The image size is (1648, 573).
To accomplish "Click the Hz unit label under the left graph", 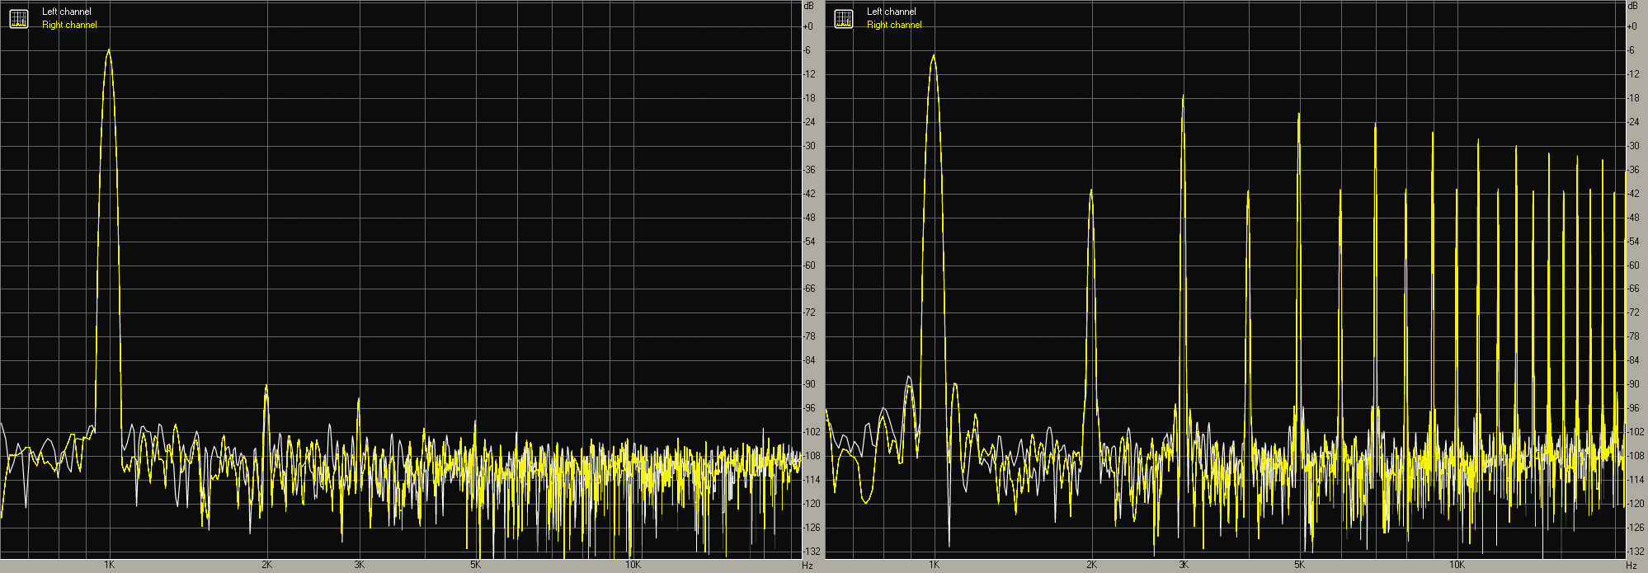I will (x=808, y=565).
